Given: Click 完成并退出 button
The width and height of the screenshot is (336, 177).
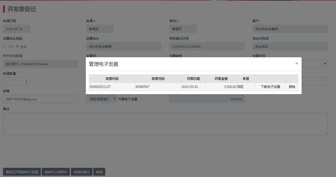Looking at the screenshot, I should pos(82,172).
